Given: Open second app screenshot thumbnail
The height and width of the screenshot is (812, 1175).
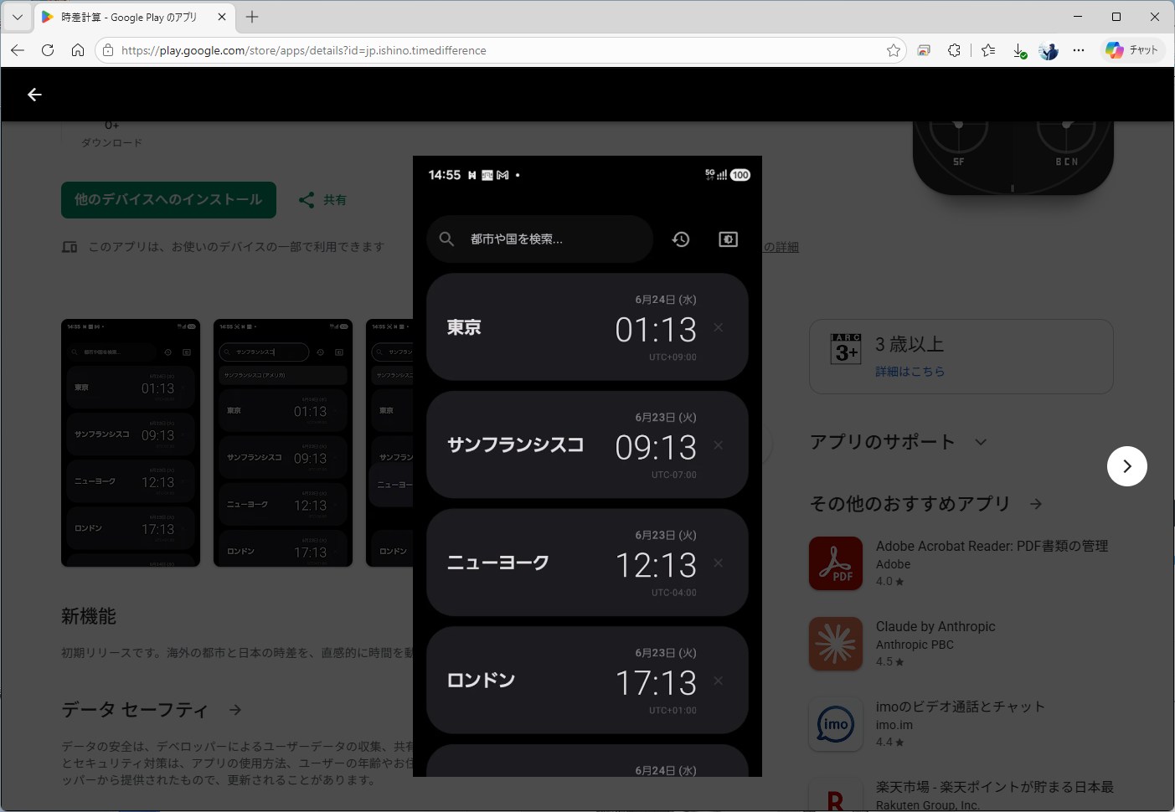Looking at the screenshot, I should (x=283, y=443).
